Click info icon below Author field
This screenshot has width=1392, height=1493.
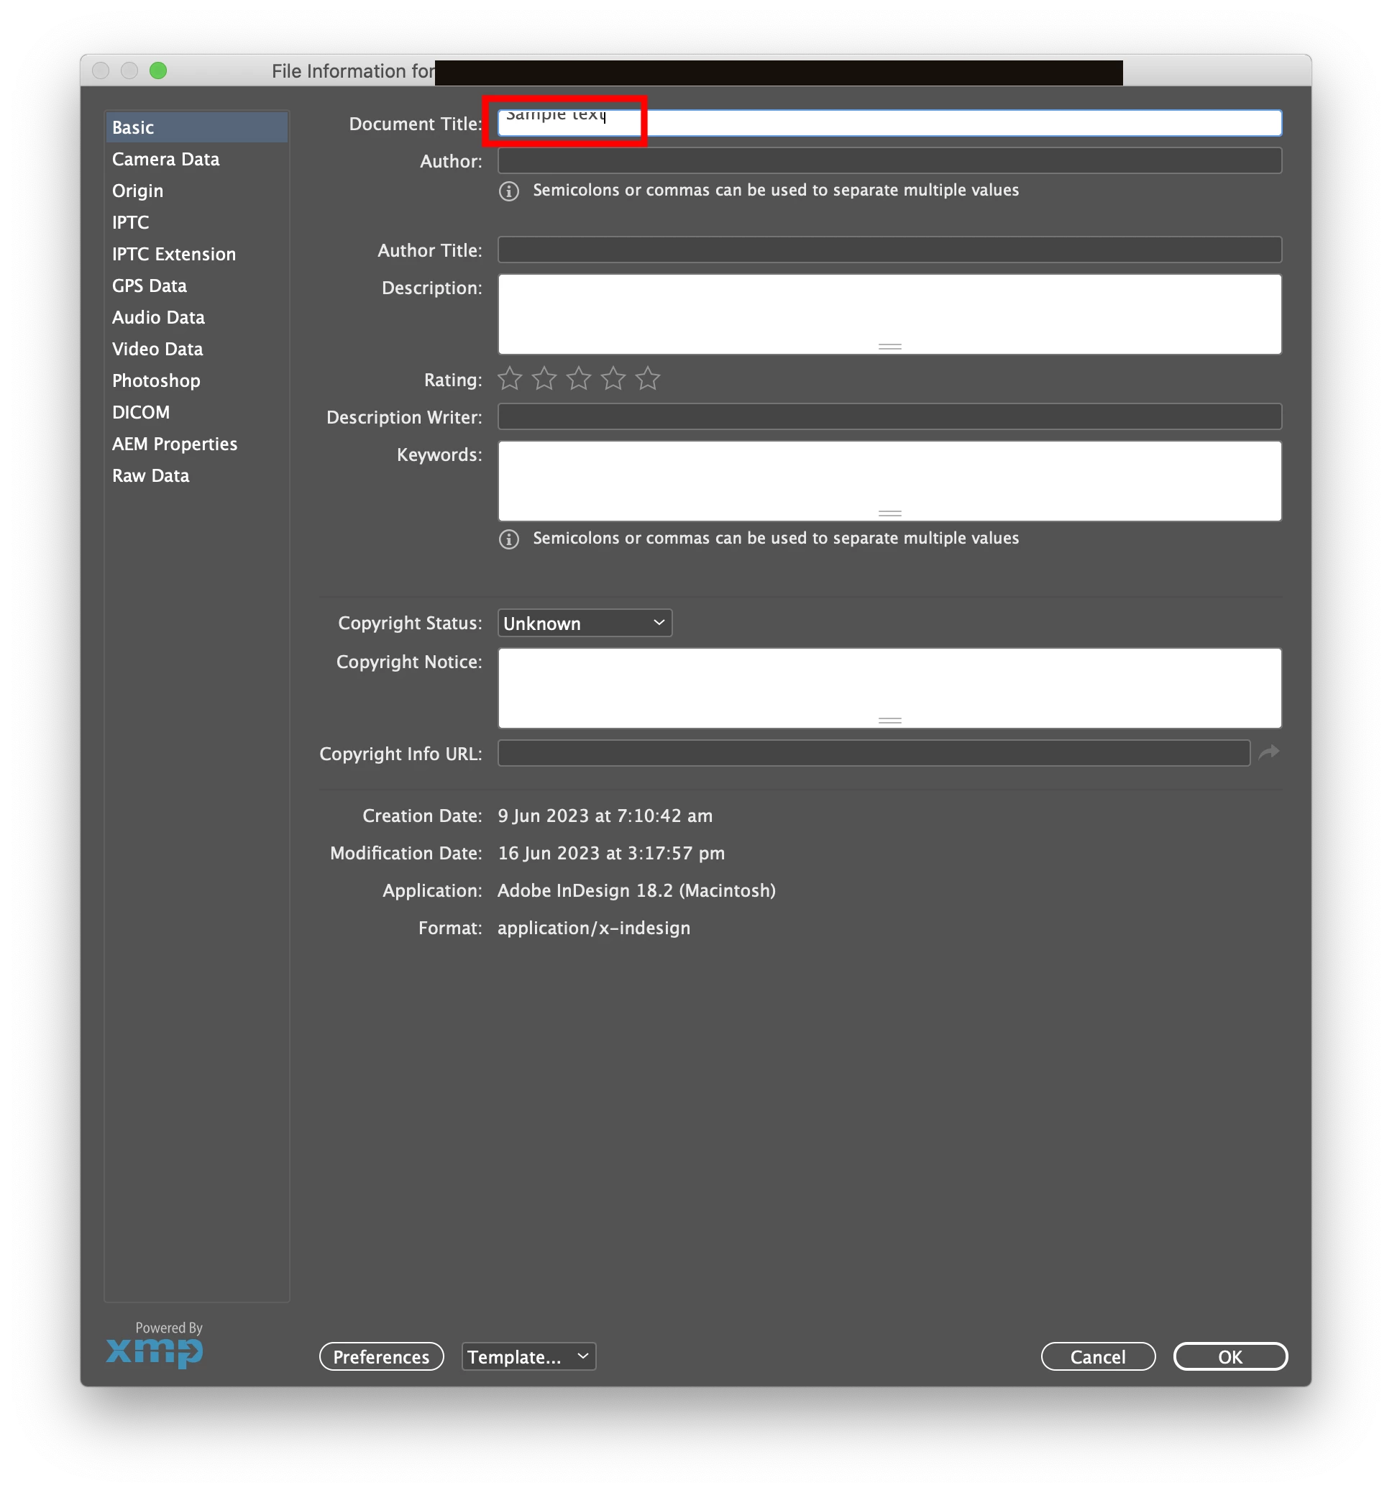click(509, 191)
